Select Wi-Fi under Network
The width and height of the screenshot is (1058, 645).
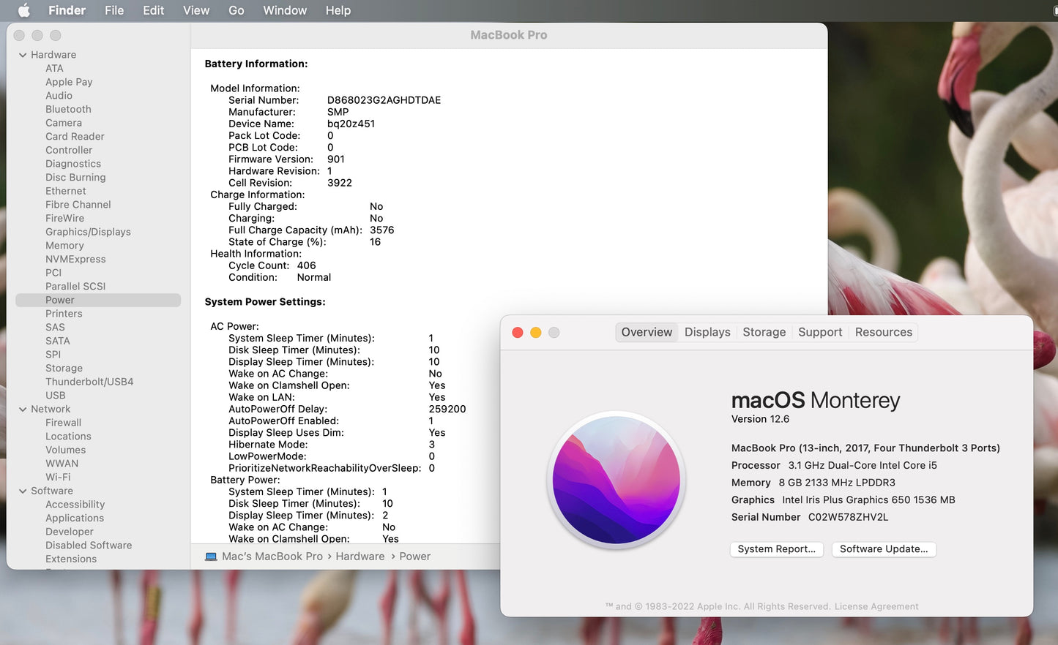(x=58, y=477)
